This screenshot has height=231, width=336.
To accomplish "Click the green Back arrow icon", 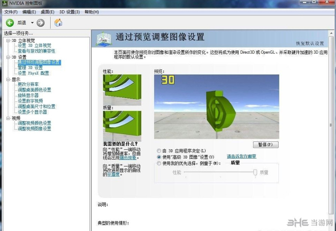I will (x=10, y=23).
